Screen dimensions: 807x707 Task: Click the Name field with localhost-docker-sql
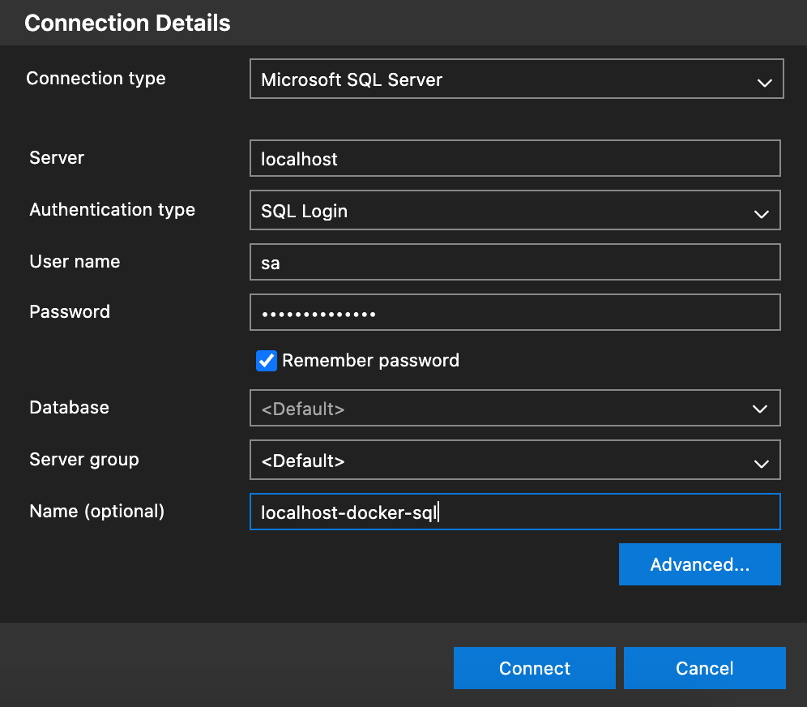(x=515, y=512)
